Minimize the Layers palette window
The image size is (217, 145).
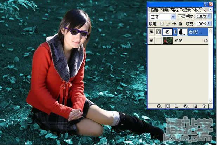pyautogui.click(x=205, y=4)
